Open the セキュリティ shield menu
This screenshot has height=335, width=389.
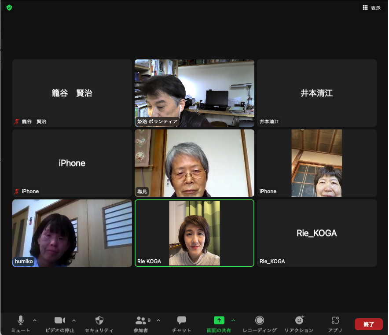coord(99,324)
